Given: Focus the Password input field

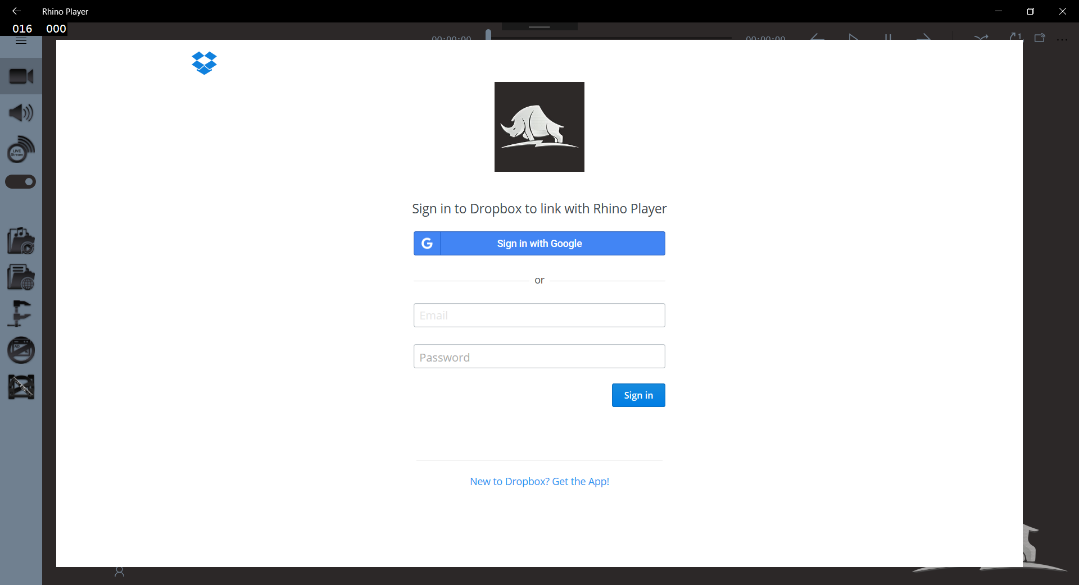Looking at the screenshot, I should coord(539,357).
